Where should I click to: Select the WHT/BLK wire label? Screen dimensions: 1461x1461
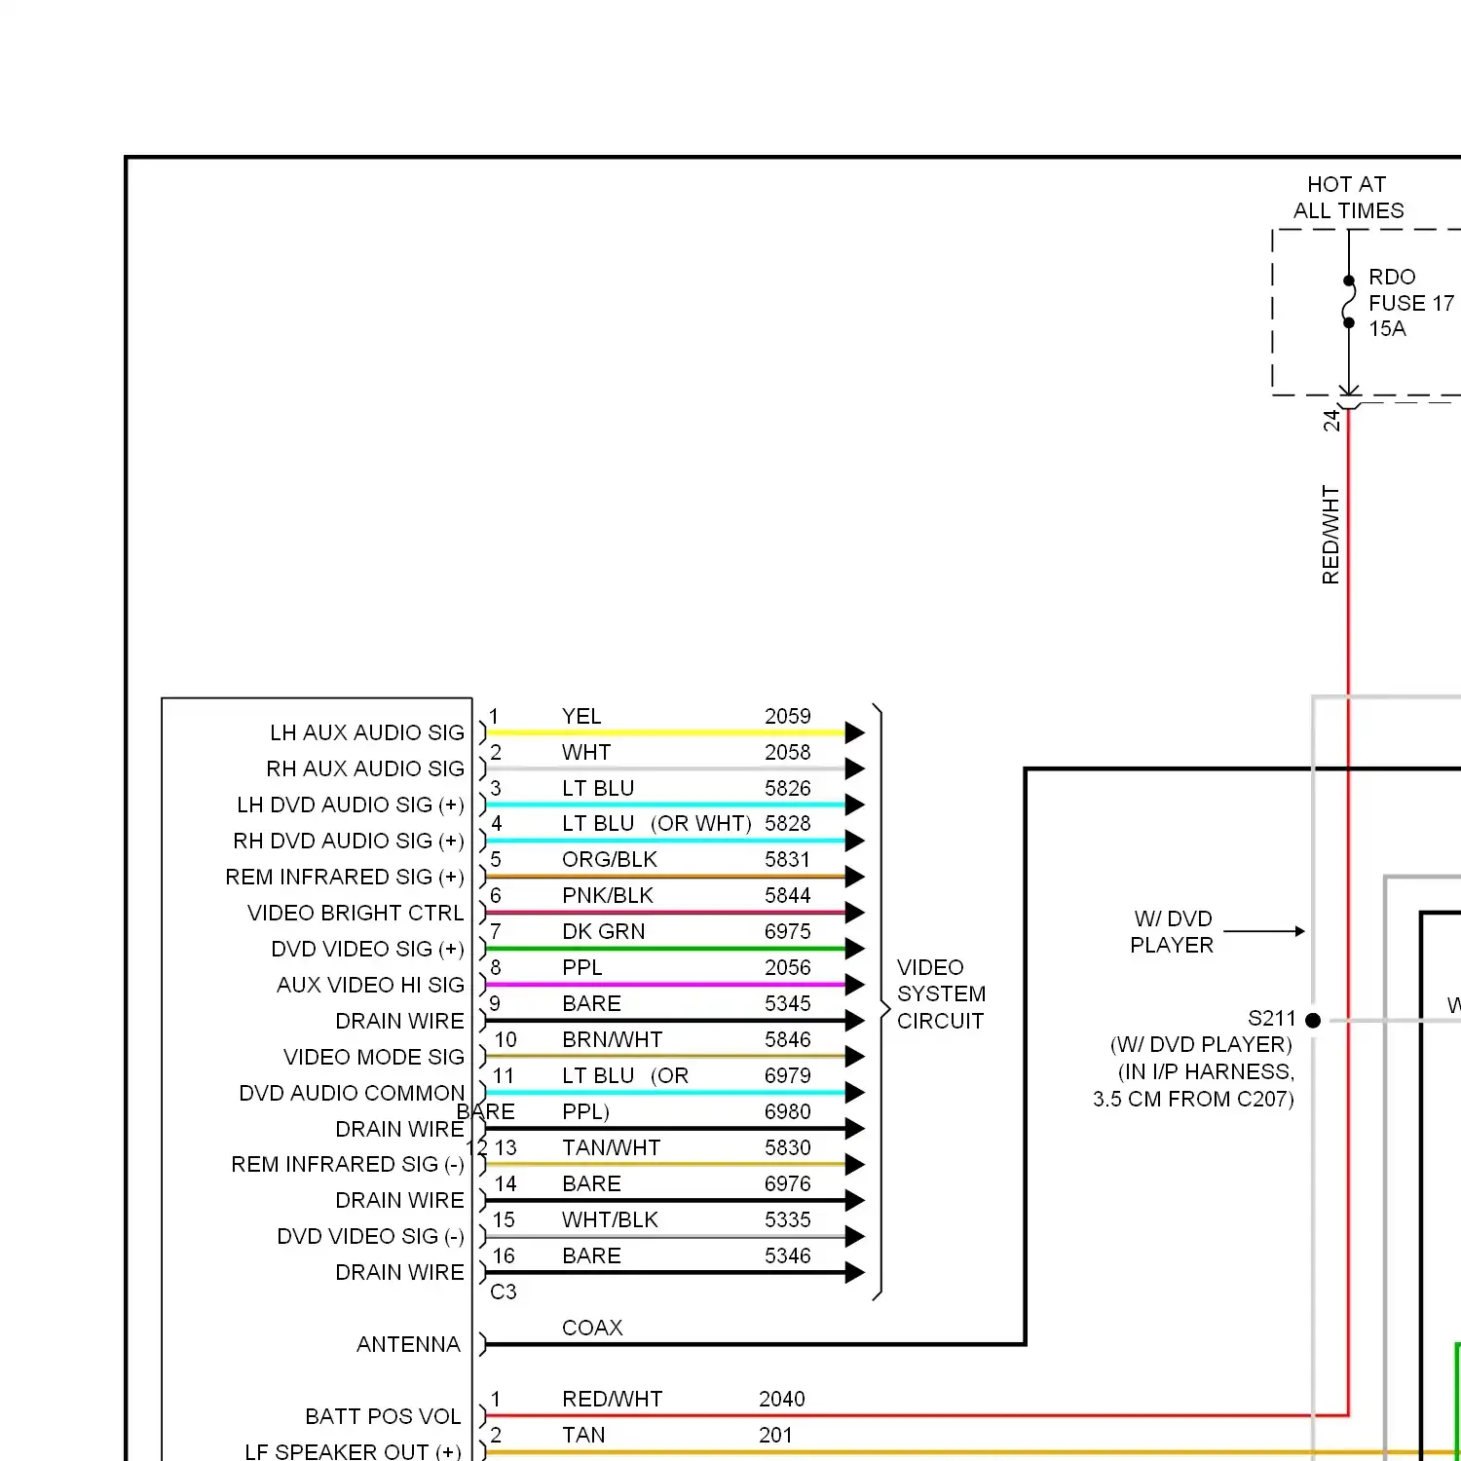tap(610, 1219)
